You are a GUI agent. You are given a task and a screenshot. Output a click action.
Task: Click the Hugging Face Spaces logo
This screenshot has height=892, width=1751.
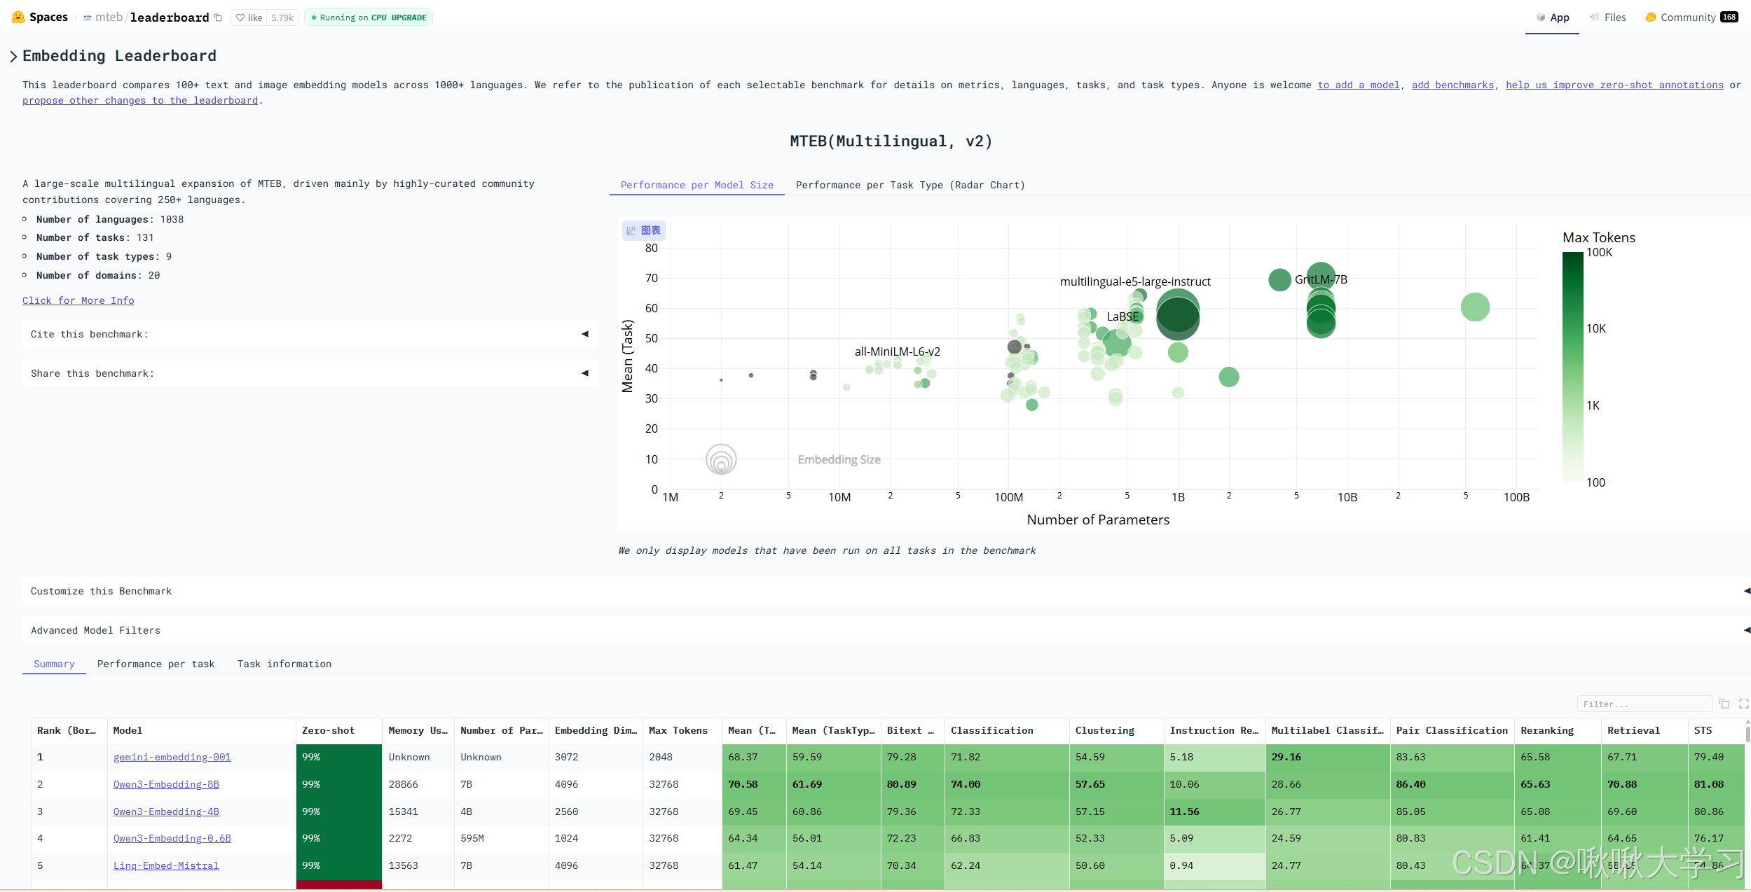pyautogui.click(x=18, y=17)
